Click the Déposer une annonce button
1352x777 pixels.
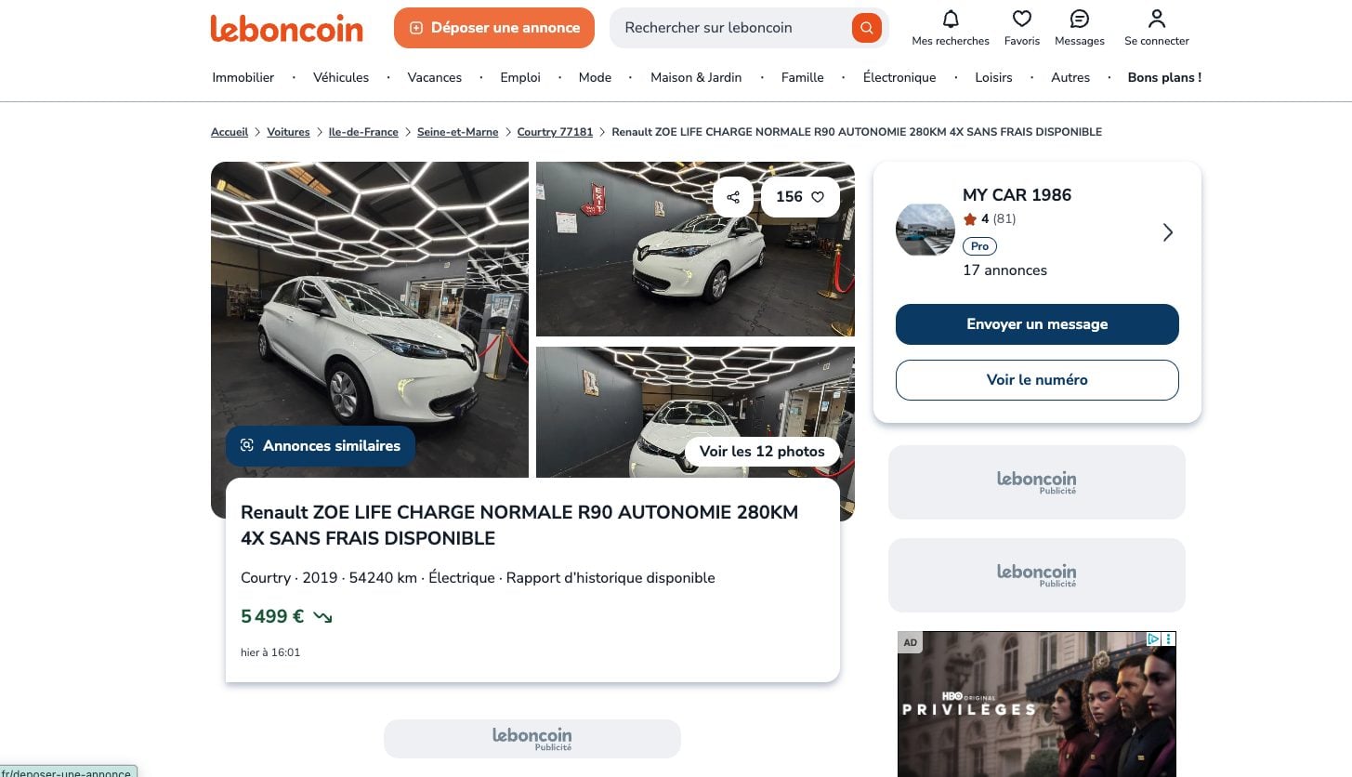493,27
